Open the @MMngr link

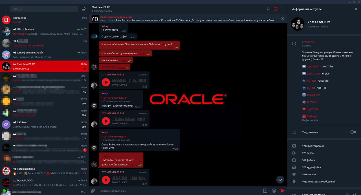[x=312, y=116]
